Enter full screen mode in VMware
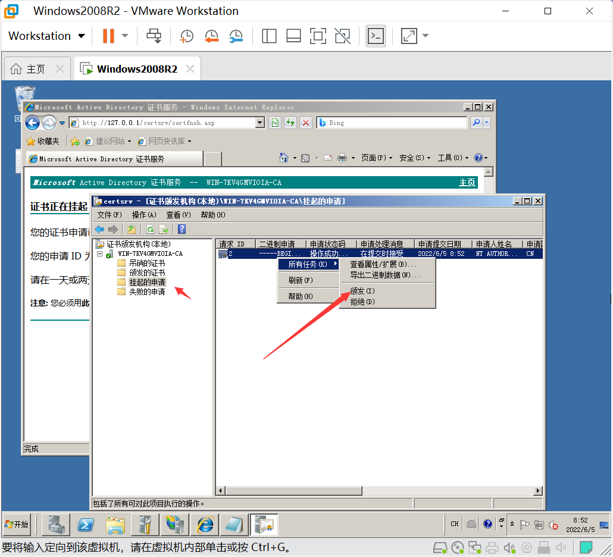Screen dimensions: 613x557 pos(318,36)
